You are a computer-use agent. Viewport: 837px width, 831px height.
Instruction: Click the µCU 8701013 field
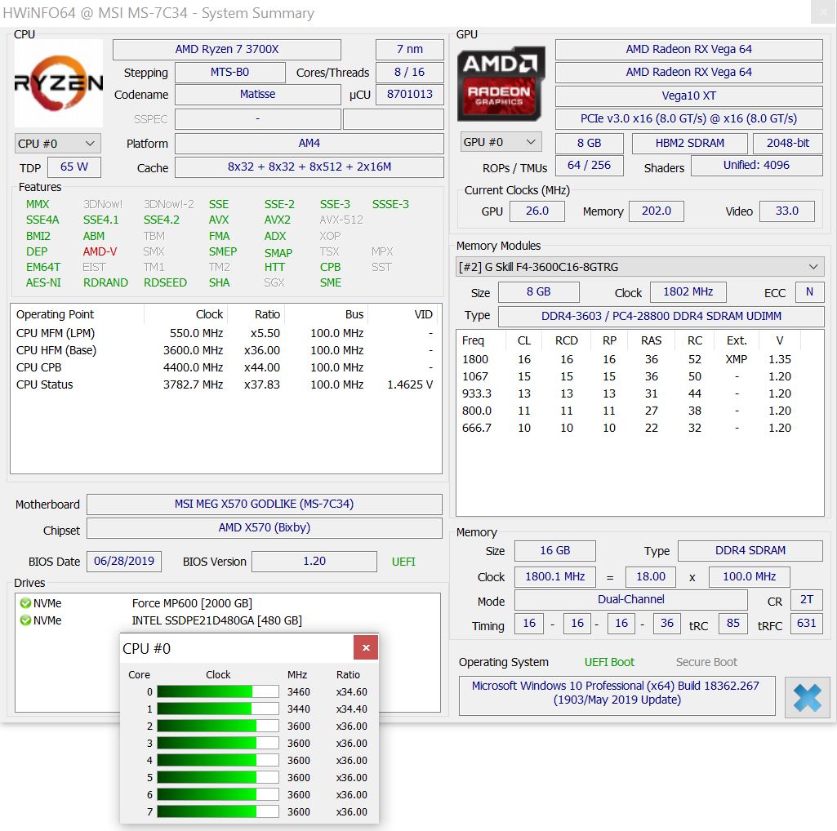(409, 94)
